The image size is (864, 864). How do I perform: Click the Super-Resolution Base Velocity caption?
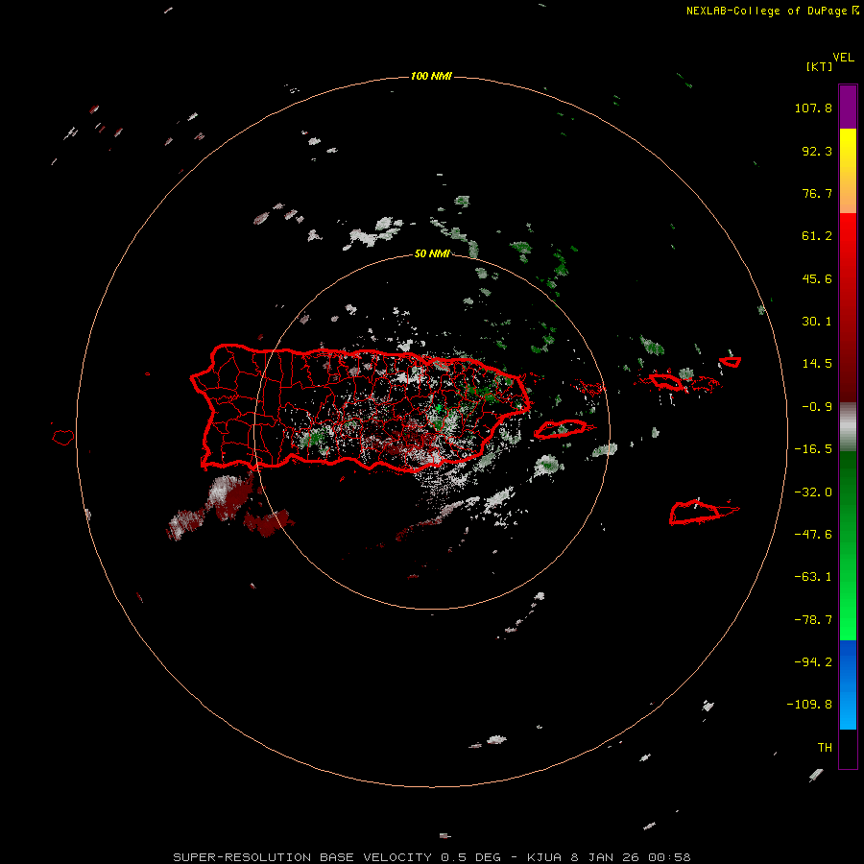(431, 857)
